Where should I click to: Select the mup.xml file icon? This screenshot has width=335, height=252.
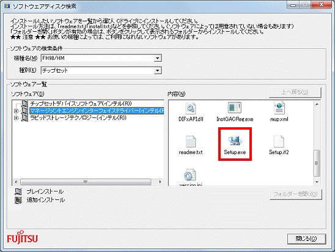[x=279, y=108]
